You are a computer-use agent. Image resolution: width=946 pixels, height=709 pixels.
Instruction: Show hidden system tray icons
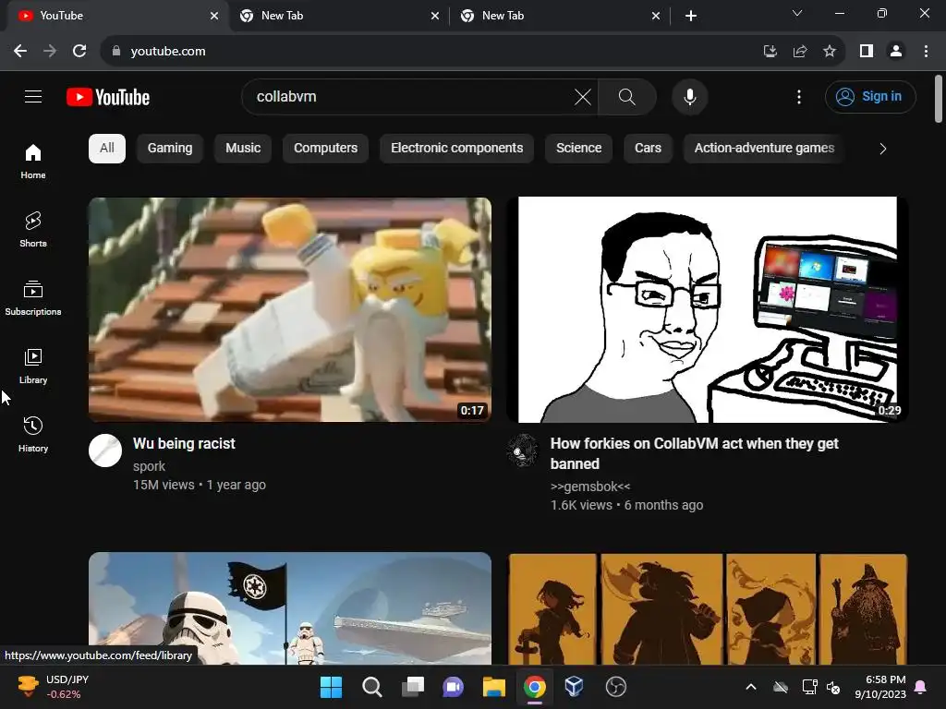(750, 687)
